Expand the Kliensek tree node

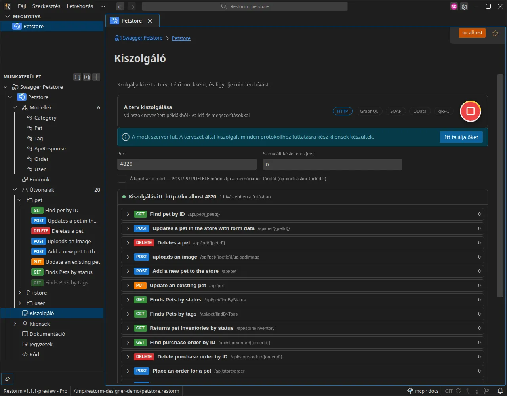click(15, 324)
